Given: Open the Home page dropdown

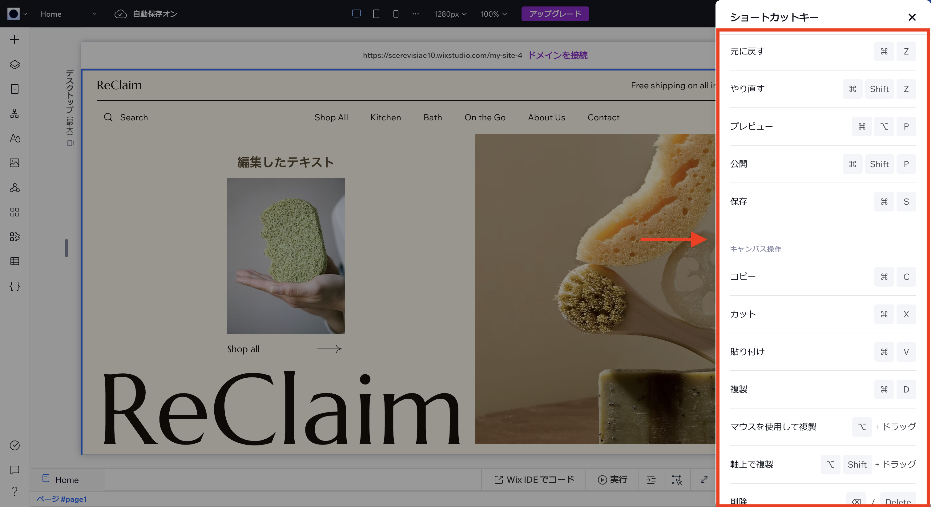Looking at the screenshot, I should pyautogui.click(x=69, y=14).
